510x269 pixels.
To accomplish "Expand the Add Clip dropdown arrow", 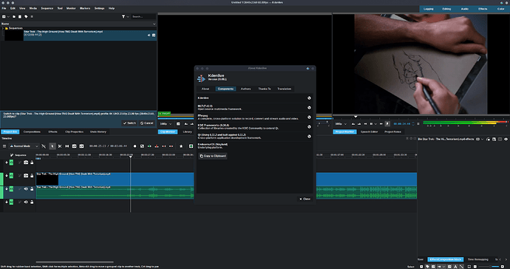I will (8, 16).
